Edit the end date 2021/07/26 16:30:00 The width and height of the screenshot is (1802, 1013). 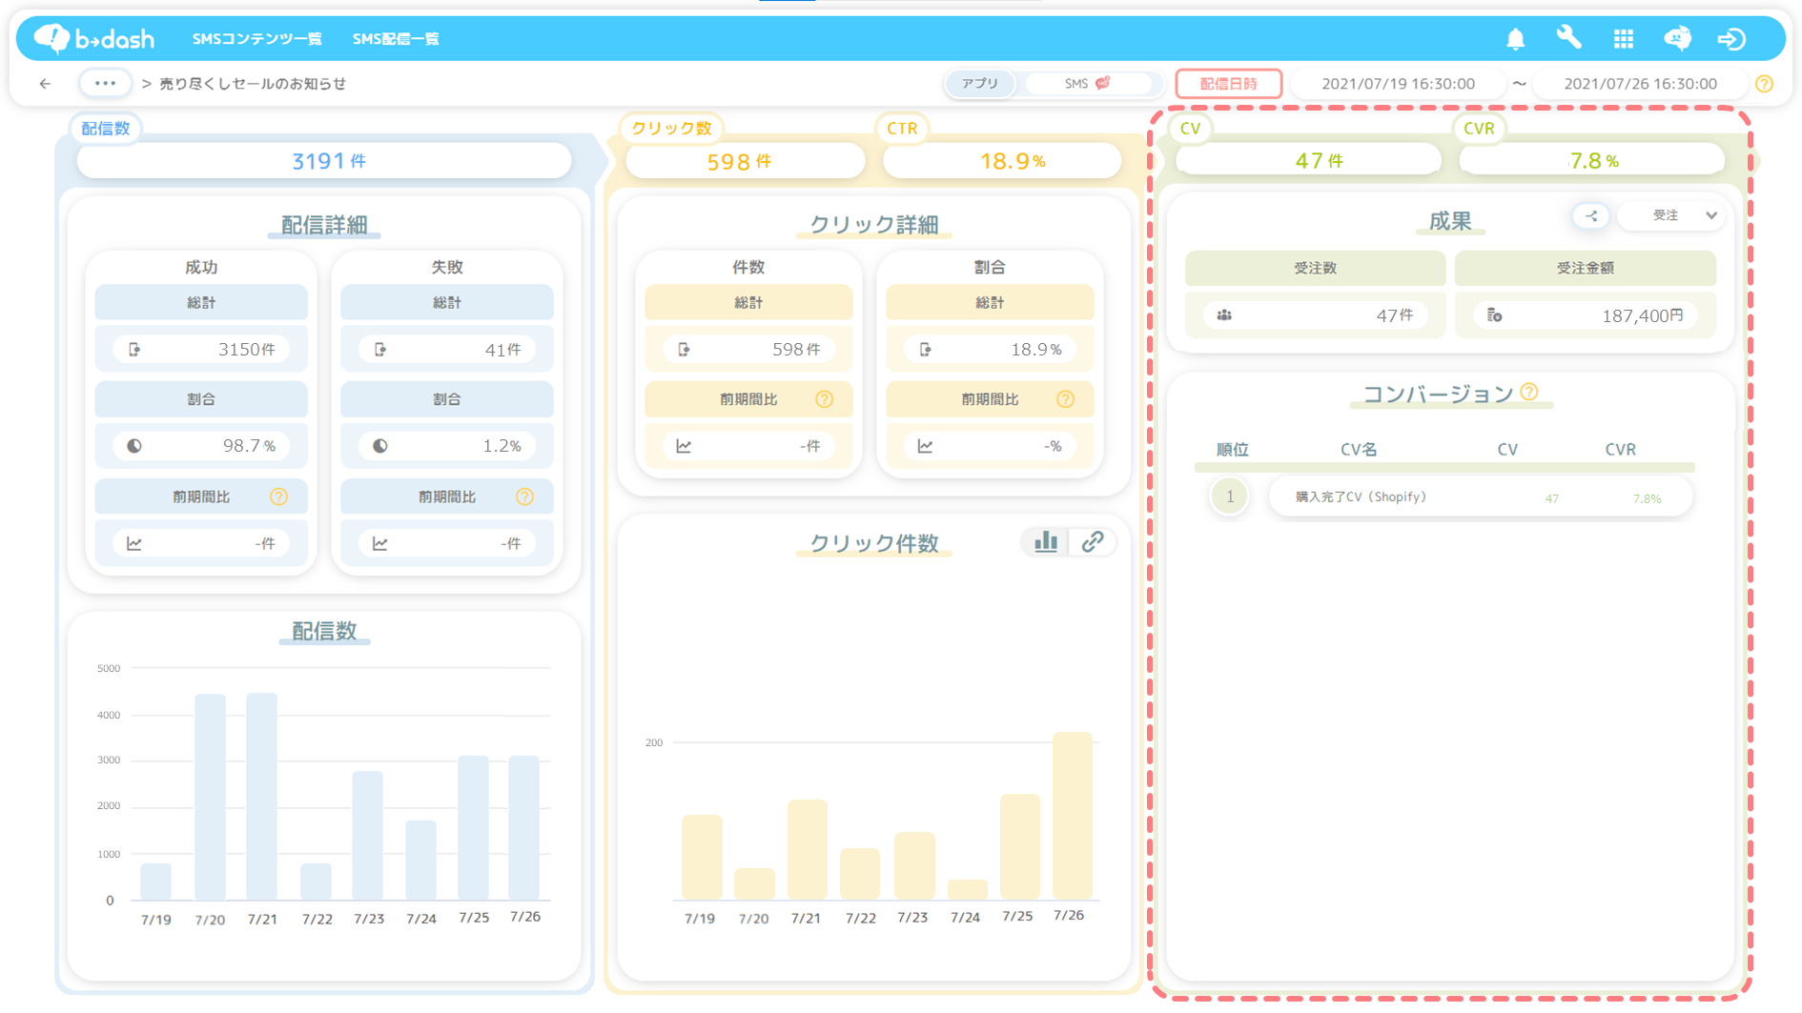(1640, 84)
